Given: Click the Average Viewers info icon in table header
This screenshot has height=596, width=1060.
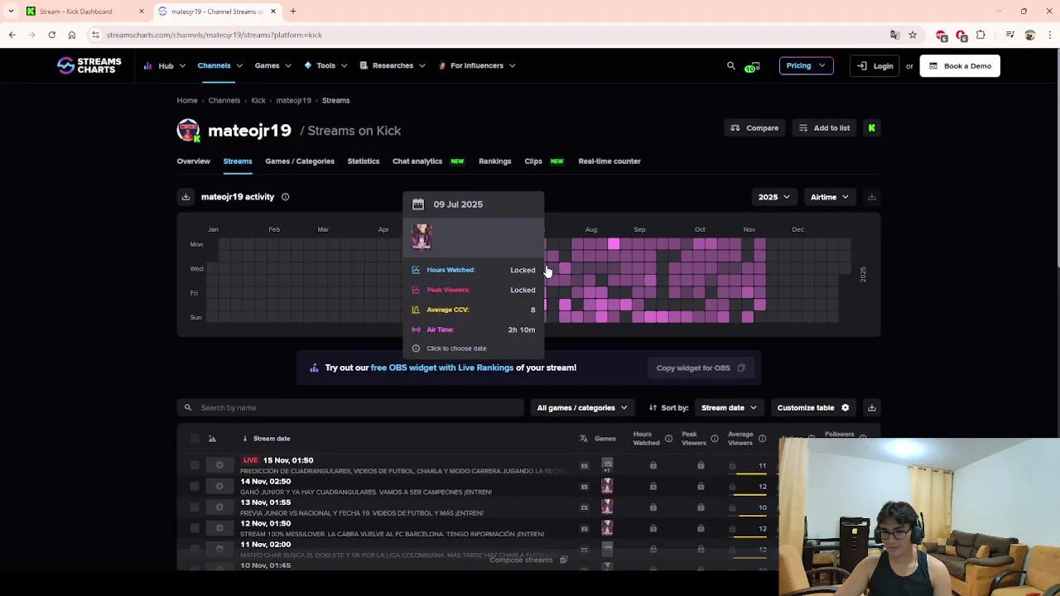Looking at the screenshot, I should coord(762,439).
